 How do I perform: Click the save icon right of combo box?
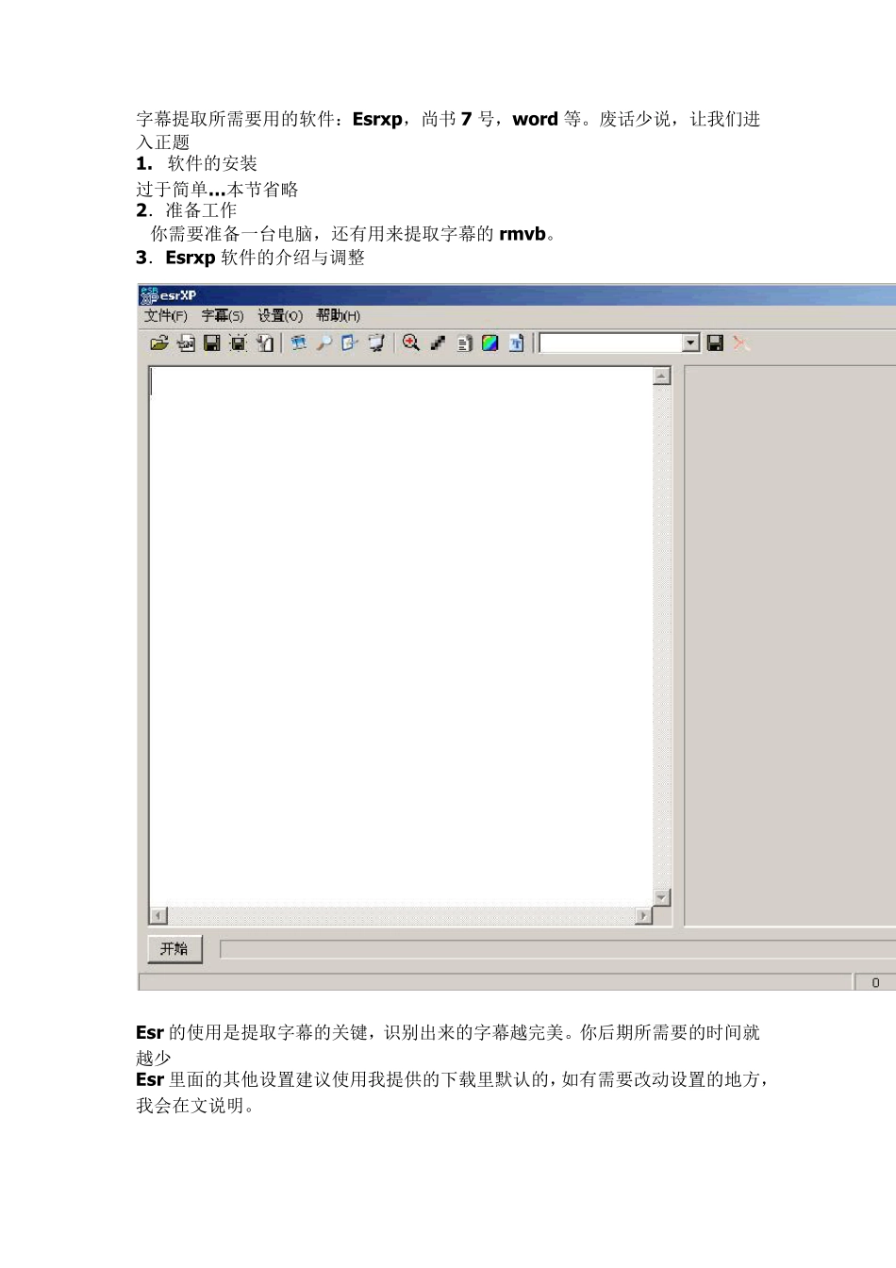[715, 343]
